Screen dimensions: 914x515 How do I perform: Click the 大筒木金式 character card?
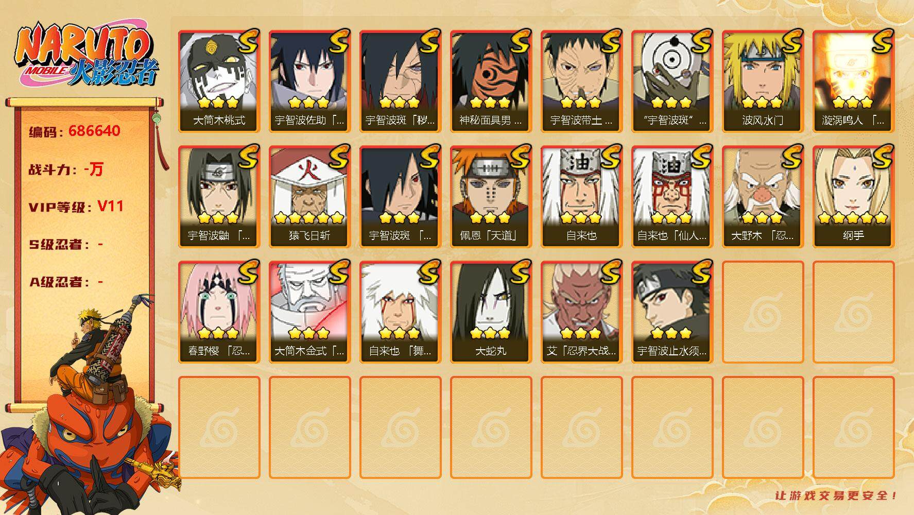click(309, 312)
